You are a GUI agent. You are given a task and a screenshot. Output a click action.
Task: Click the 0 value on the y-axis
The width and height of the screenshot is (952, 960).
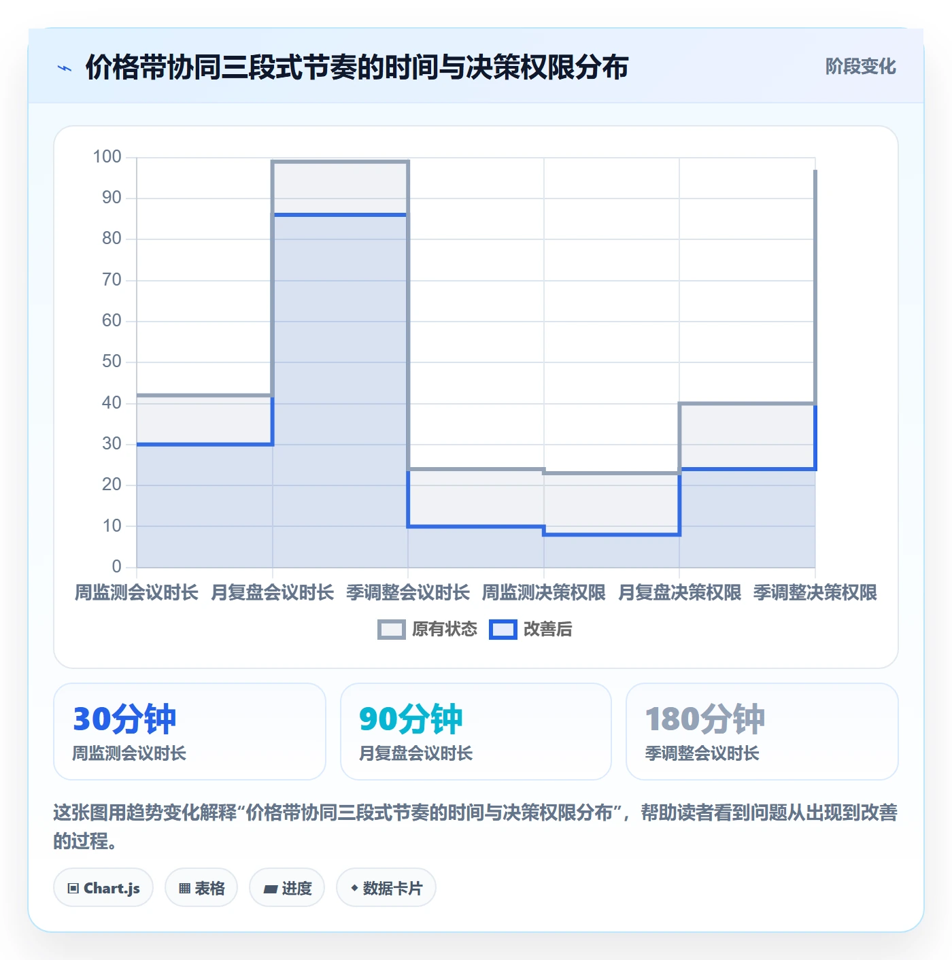click(x=117, y=566)
